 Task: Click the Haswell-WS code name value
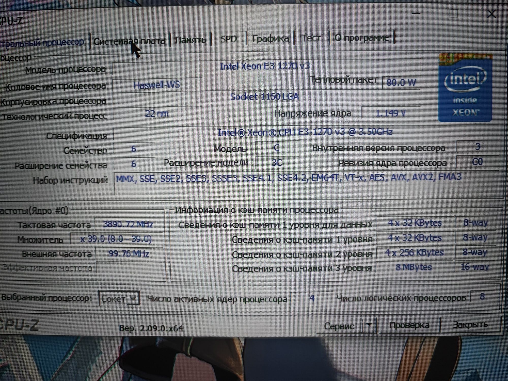(157, 85)
